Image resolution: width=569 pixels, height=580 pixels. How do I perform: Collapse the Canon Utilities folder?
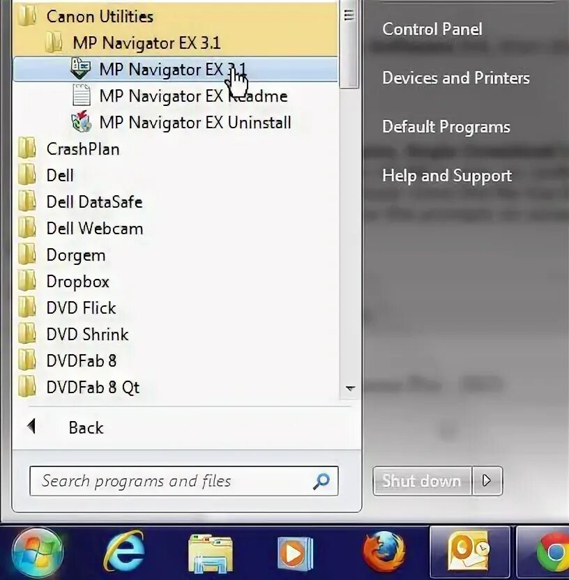click(100, 17)
